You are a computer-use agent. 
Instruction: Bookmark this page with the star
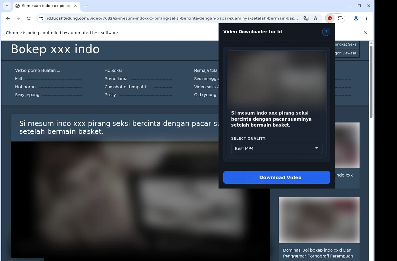(315, 19)
